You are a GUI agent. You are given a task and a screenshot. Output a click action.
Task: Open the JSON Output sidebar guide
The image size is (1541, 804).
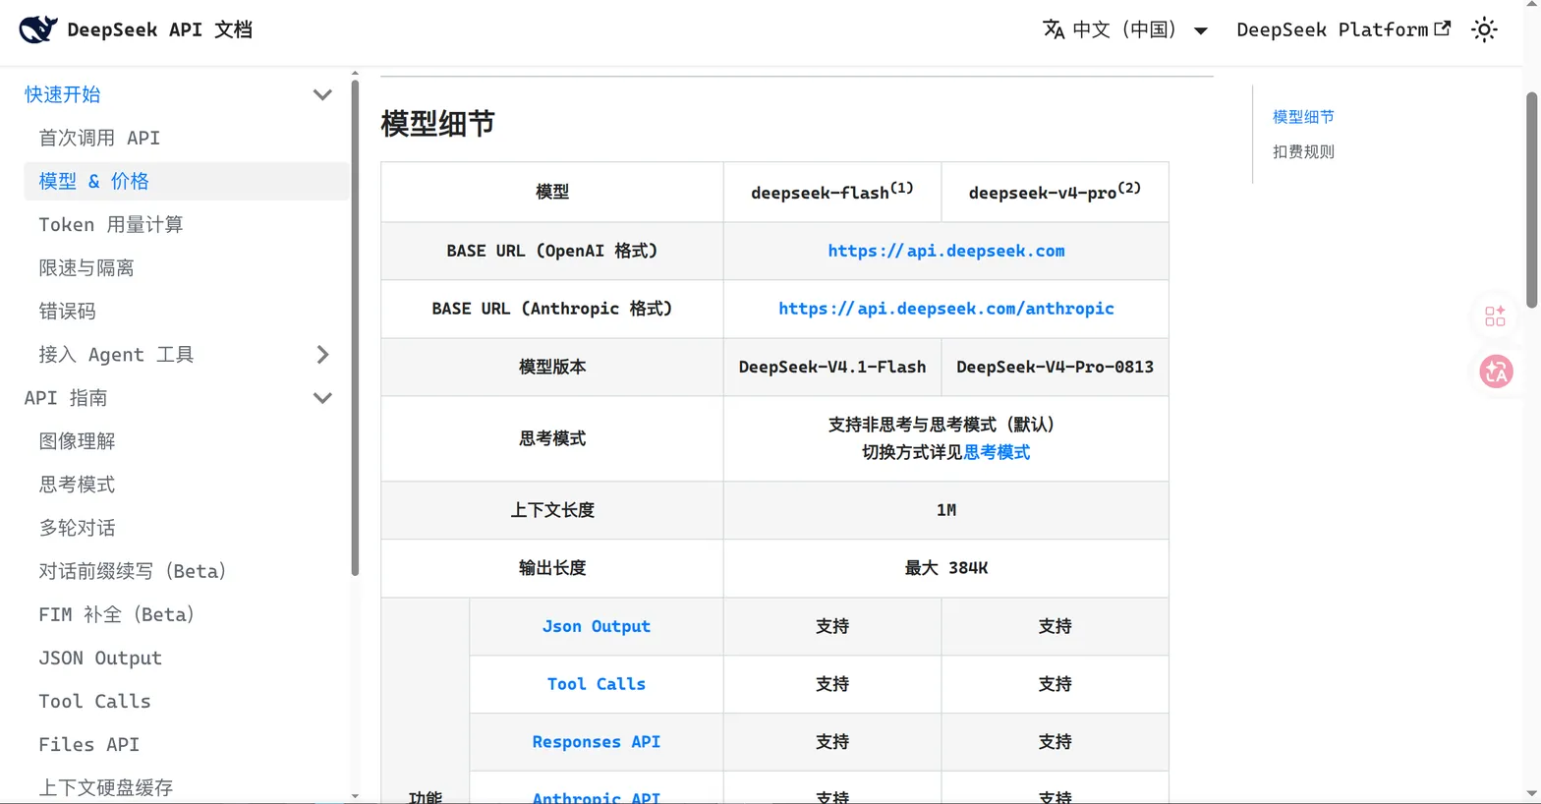pos(100,658)
